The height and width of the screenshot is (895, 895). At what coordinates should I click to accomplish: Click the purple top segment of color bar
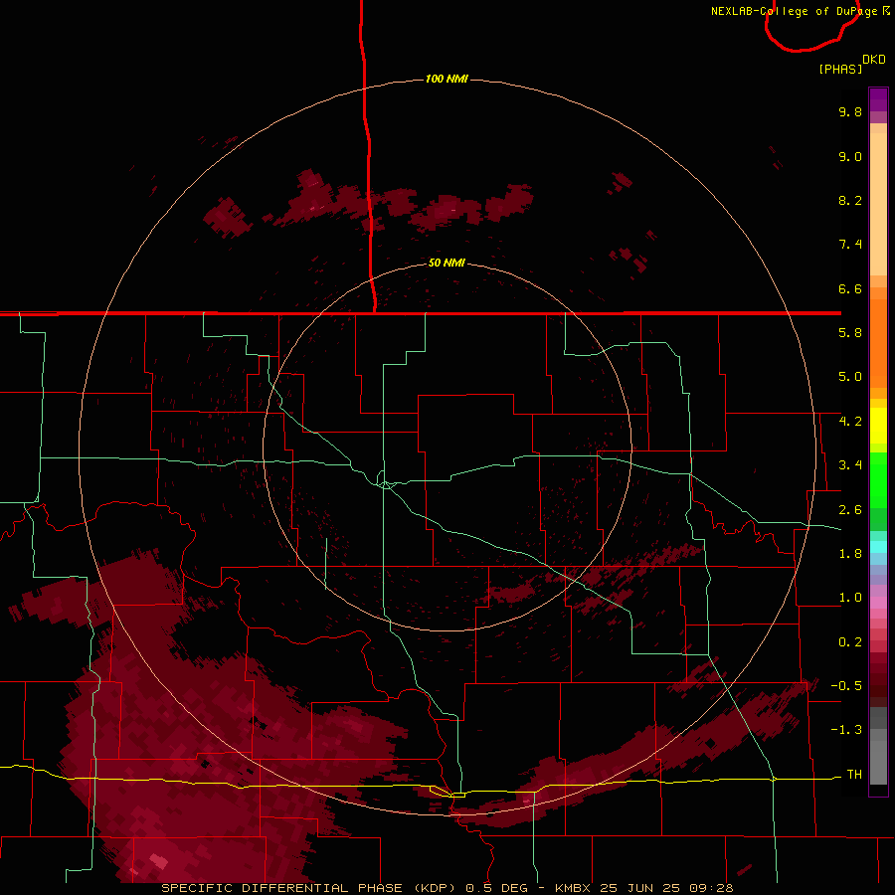(878, 100)
